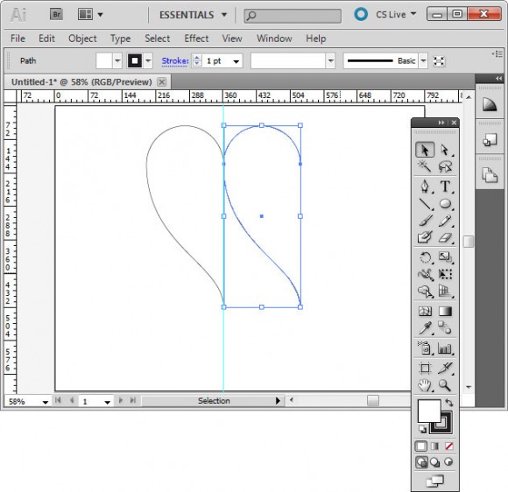Select the Ellipse tool

click(x=445, y=204)
